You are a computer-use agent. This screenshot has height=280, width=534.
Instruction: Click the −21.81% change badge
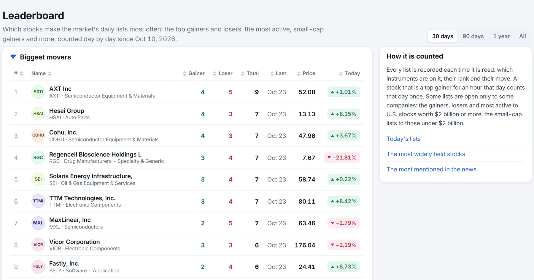click(342, 157)
